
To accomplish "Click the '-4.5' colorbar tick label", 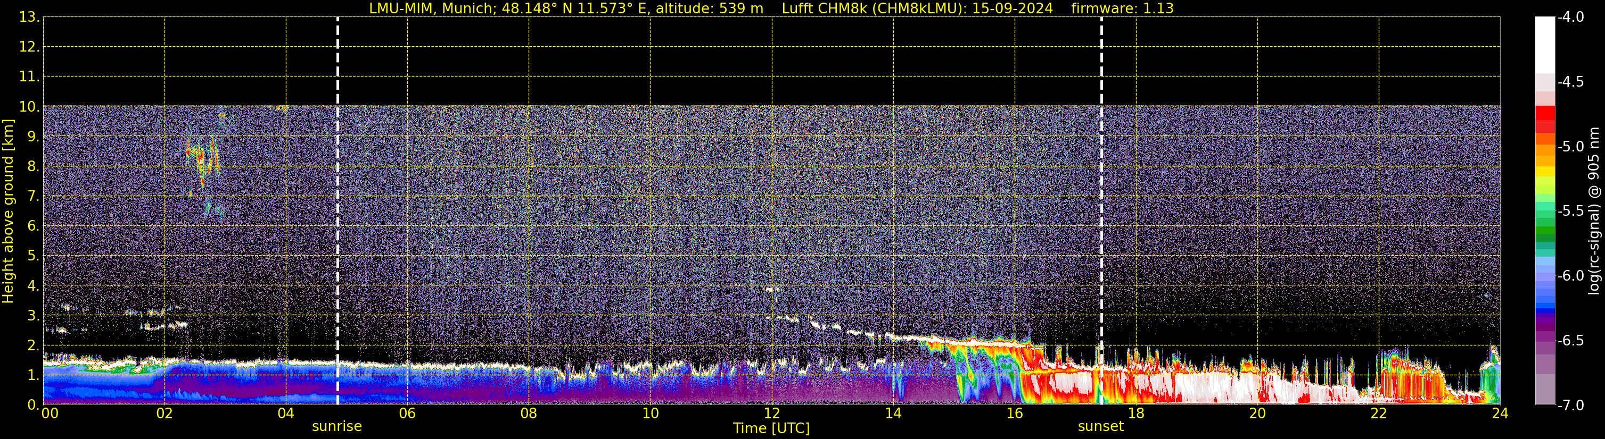I will pyautogui.click(x=1571, y=82).
